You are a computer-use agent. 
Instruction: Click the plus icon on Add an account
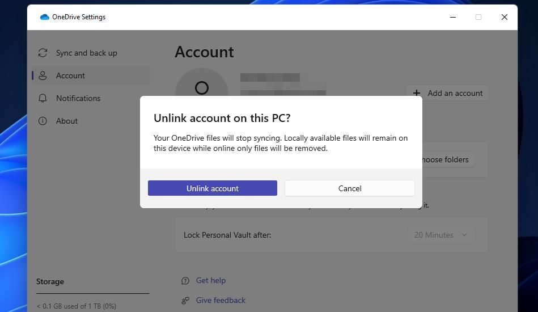point(417,93)
